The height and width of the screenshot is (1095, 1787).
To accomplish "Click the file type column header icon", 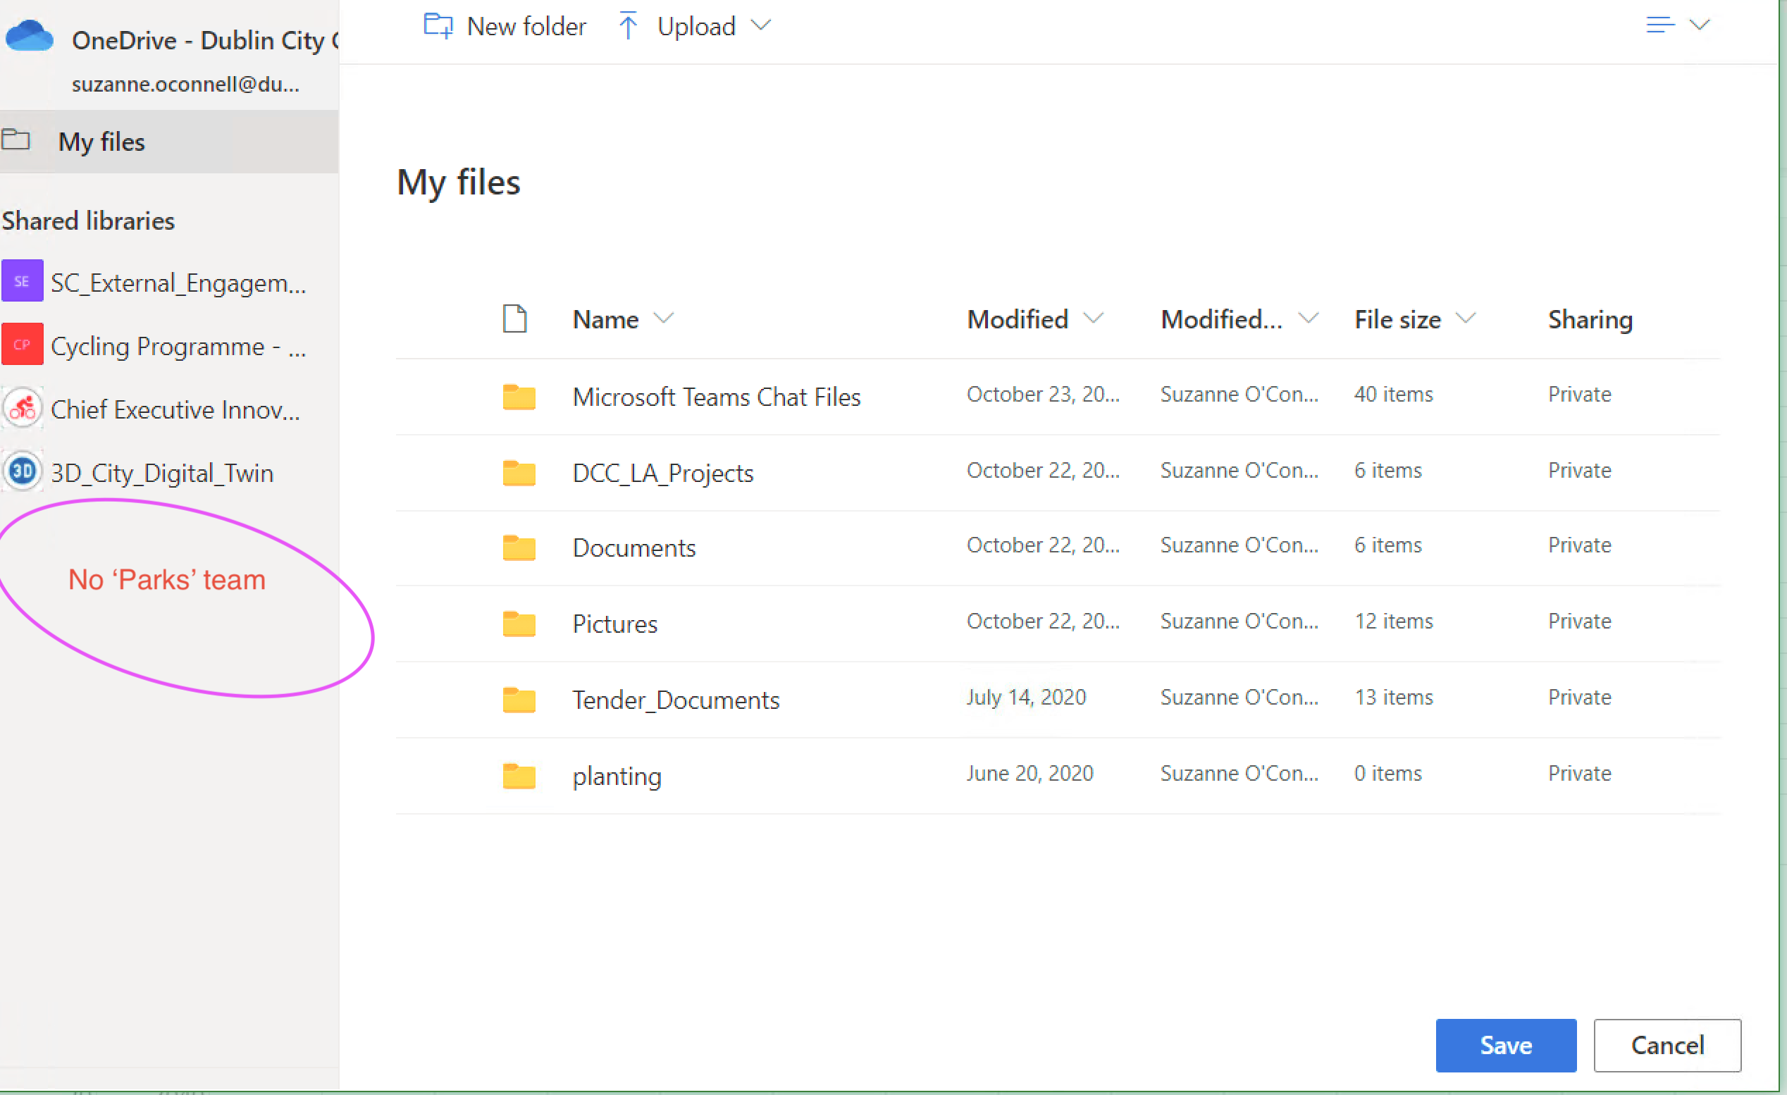I will [x=515, y=319].
